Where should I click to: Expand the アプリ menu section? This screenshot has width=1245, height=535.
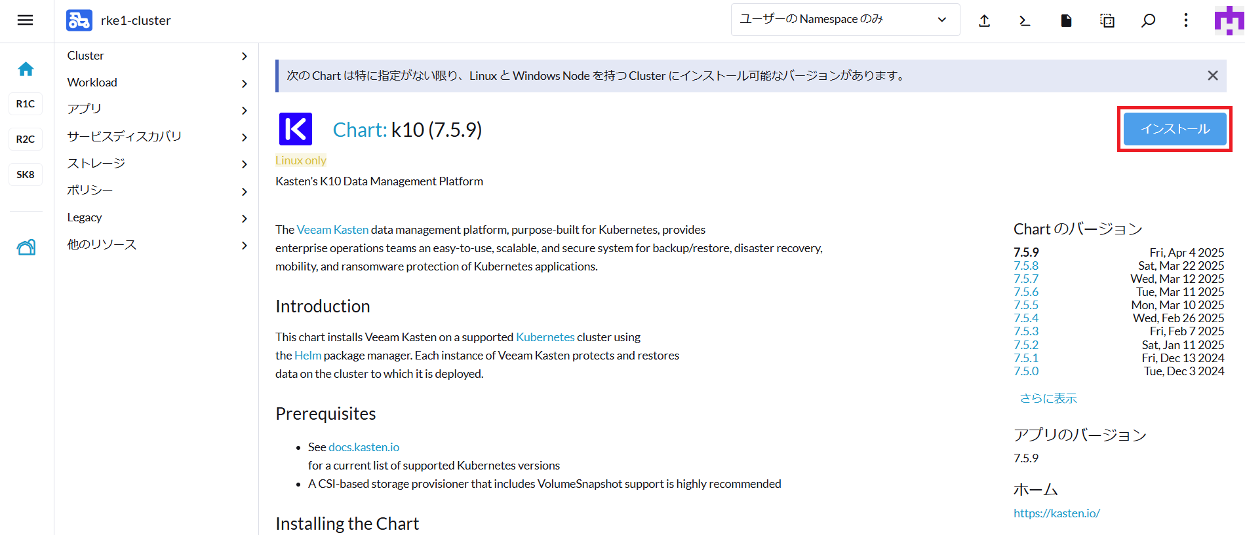tap(245, 110)
